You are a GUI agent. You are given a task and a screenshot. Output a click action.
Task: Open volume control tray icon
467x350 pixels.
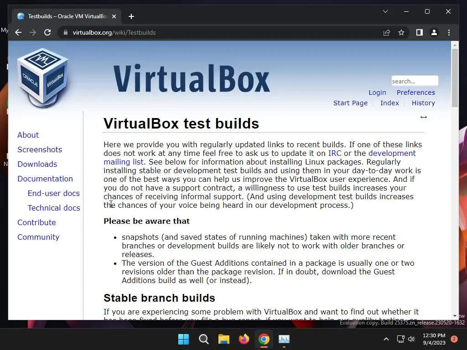coord(411,339)
